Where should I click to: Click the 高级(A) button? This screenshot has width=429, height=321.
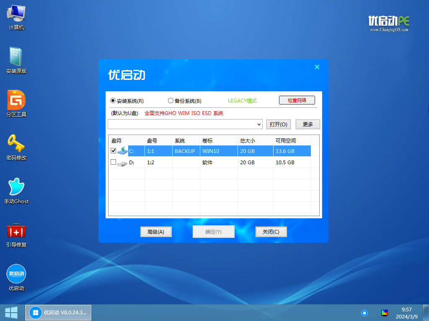pyautogui.click(x=156, y=232)
